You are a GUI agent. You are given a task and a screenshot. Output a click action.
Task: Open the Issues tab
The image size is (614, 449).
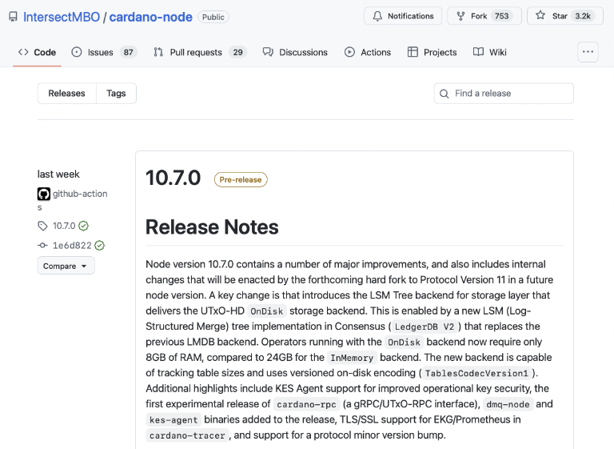click(x=104, y=52)
